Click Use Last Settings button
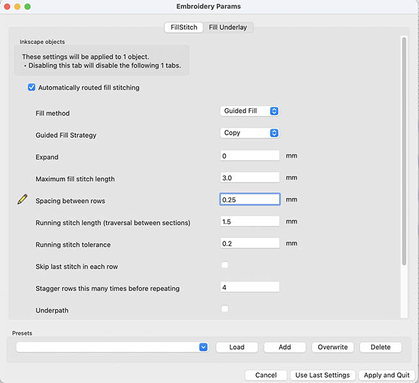Screen dimensions: 419x383 [323, 375]
